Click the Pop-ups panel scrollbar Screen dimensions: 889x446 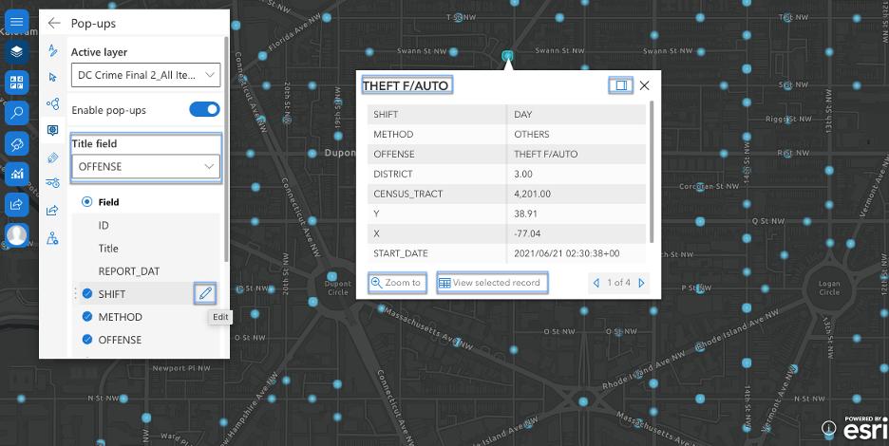(x=226, y=150)
